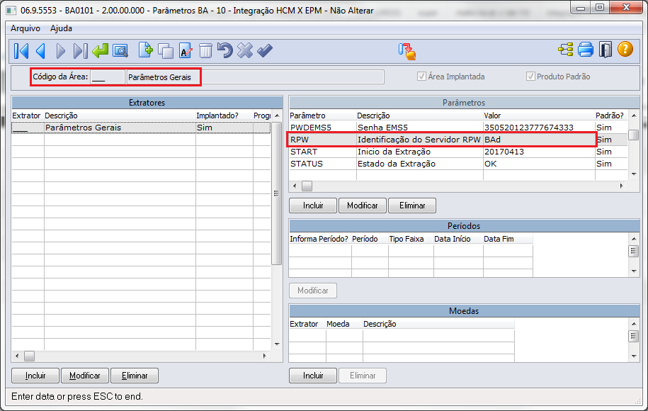Undo changes curved arrow icon
This screenshot has width=648, height=411.
tap(225, 50)
